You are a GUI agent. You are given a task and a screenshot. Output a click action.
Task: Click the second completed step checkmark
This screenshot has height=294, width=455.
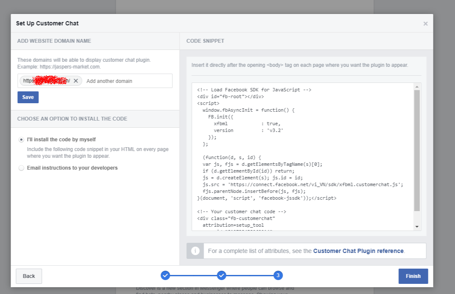(221, 275)
